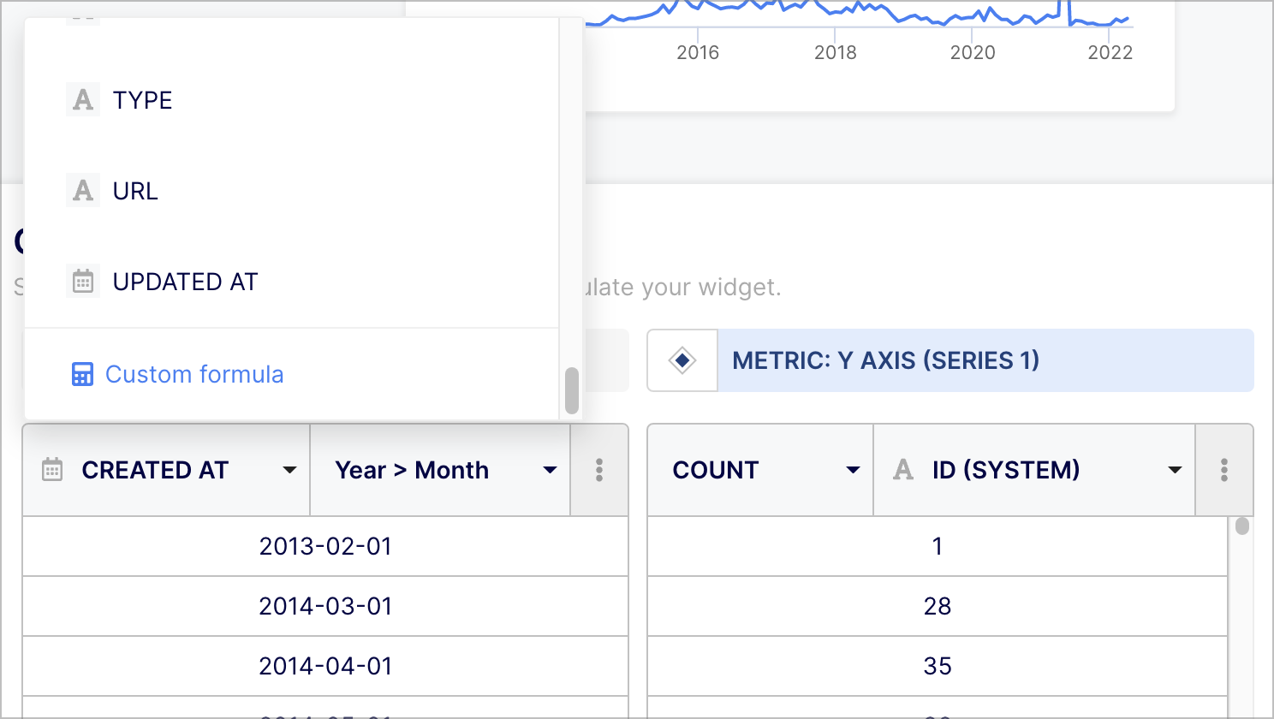This screenshot has width=1274, height=719.
Task: Select the diamond metric icon on Y Axis chip
Action: coord(682,360)
